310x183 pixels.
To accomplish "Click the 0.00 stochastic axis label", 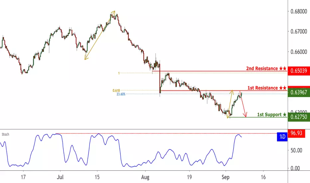I will 295,168.
